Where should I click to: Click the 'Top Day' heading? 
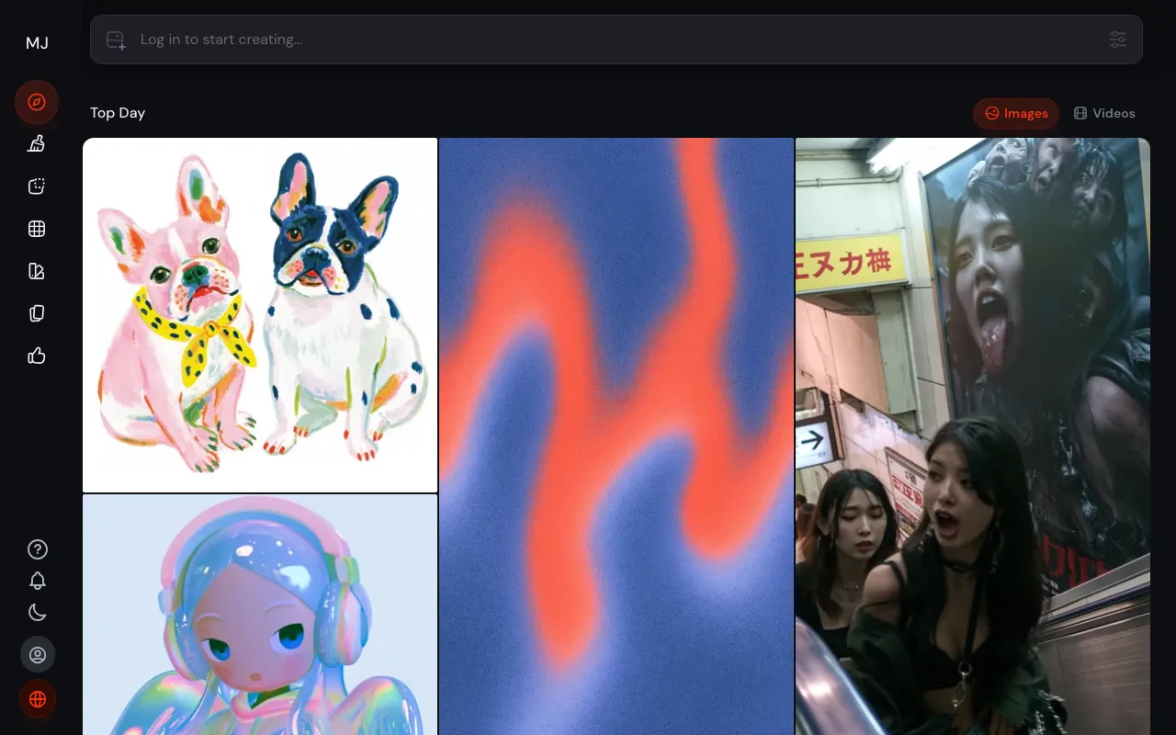118,113
